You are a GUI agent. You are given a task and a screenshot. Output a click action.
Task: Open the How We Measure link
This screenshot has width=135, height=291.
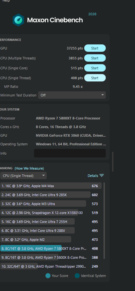point(29,168)
